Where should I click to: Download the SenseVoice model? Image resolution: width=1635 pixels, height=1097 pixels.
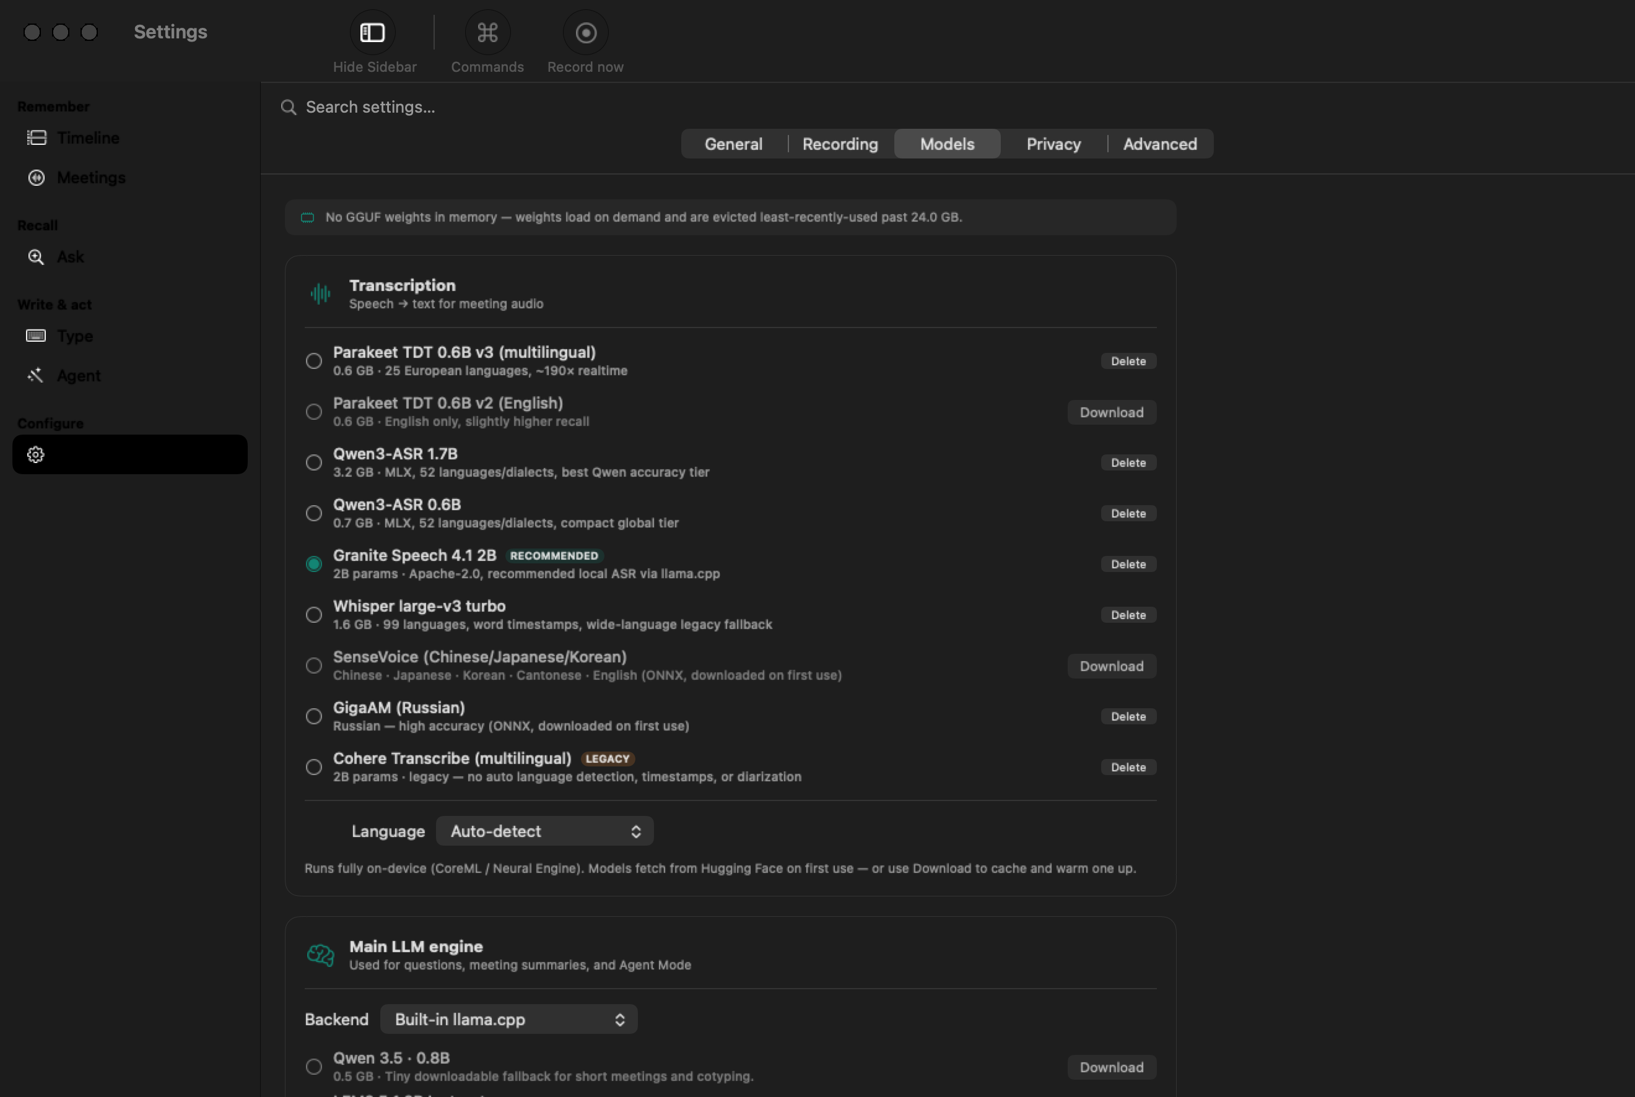pos(1112,666)
